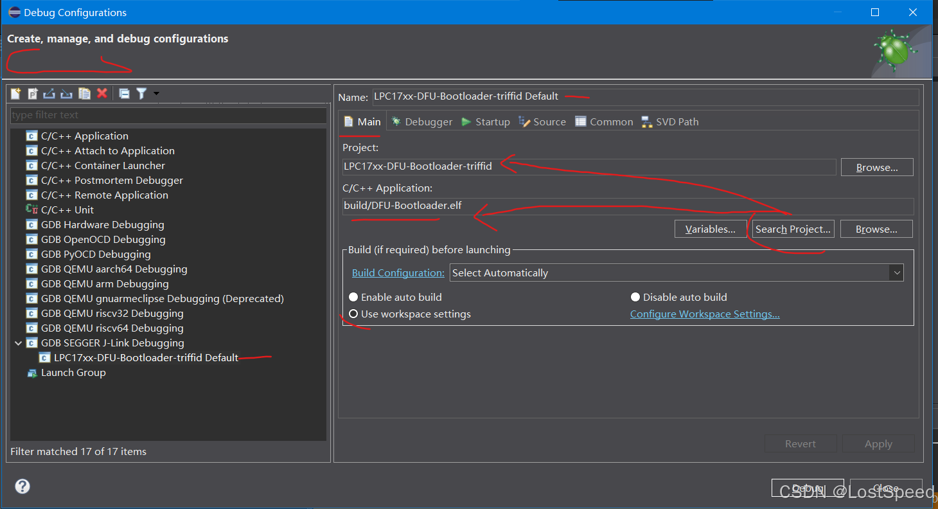938x509 pixels.
Task: Click the Variables... button
Action: coord(711,229)
